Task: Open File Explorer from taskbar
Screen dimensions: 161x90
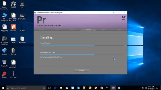Action: point(61,88)
